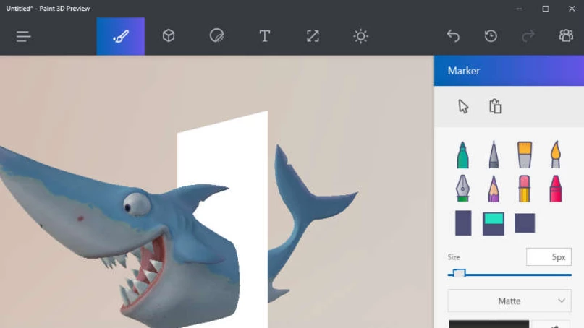584x328 pixels.
Task: Open the Matte material dropdown
Action: pyautogui.click(x=509, y=301)
